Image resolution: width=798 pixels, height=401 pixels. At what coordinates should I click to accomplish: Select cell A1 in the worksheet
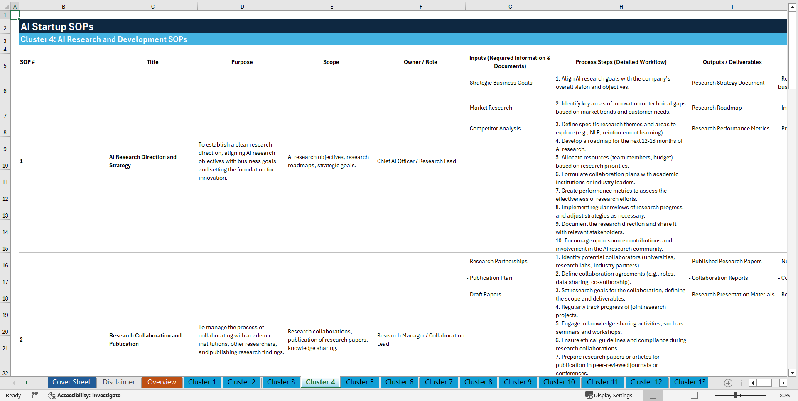pos(15,15)
